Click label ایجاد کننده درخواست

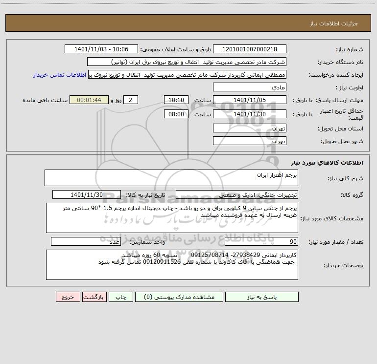click(336, 75)
